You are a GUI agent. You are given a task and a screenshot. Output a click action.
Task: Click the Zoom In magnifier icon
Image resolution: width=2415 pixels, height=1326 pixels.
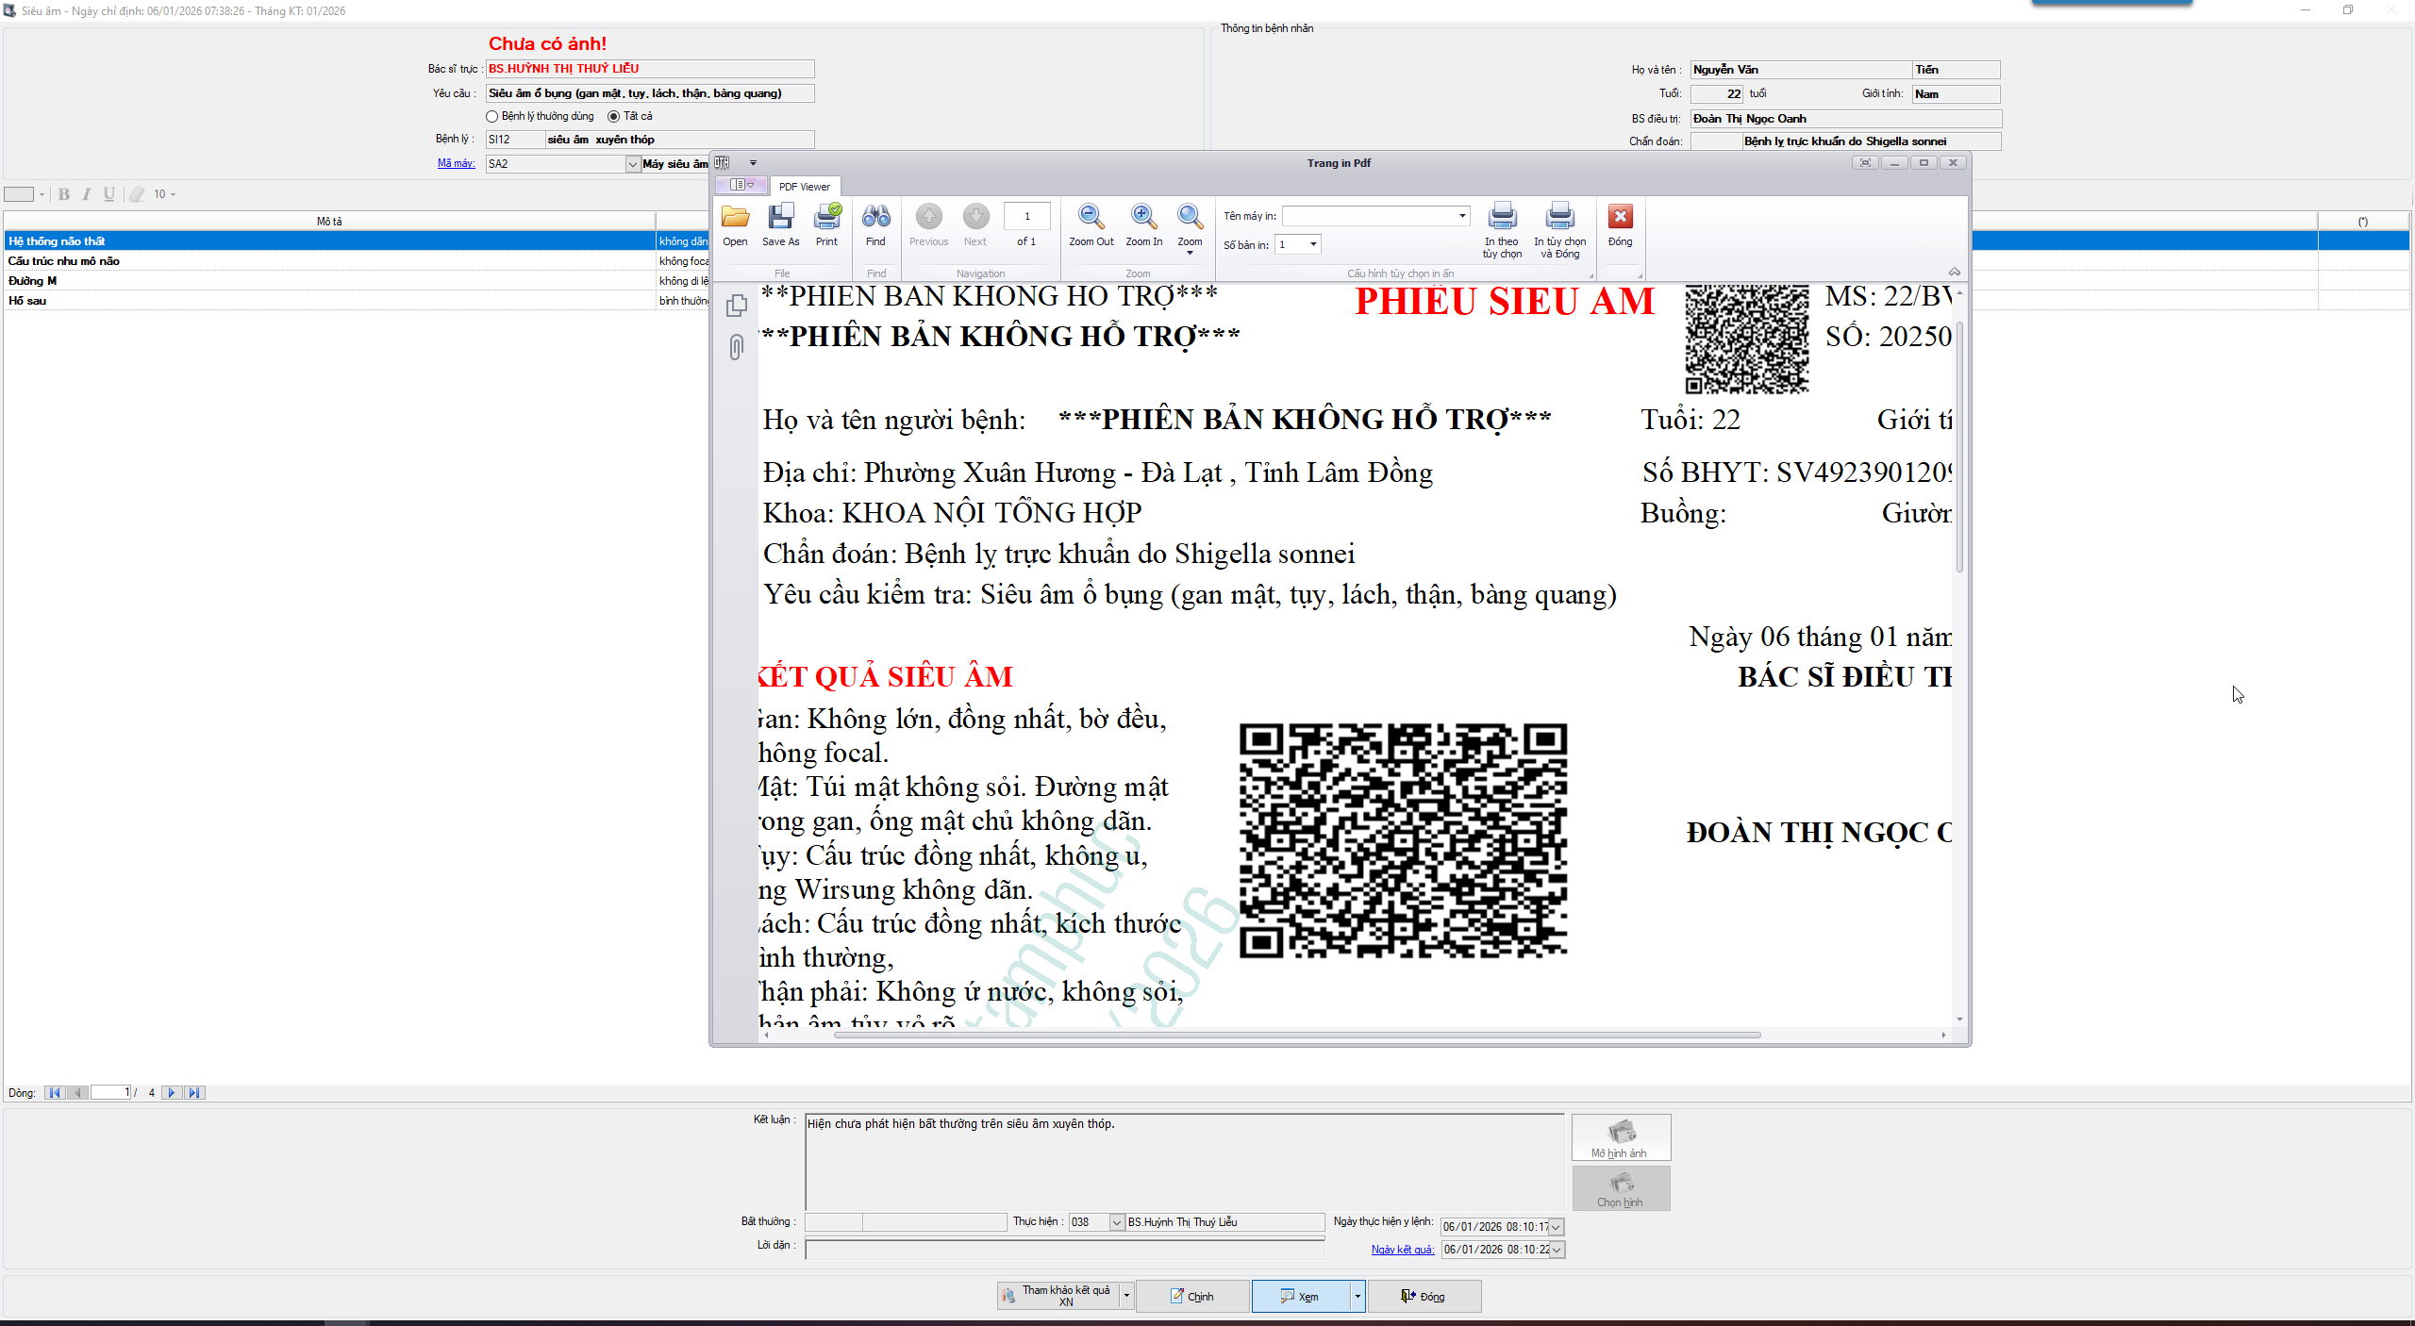click(x=1143, y=219)
